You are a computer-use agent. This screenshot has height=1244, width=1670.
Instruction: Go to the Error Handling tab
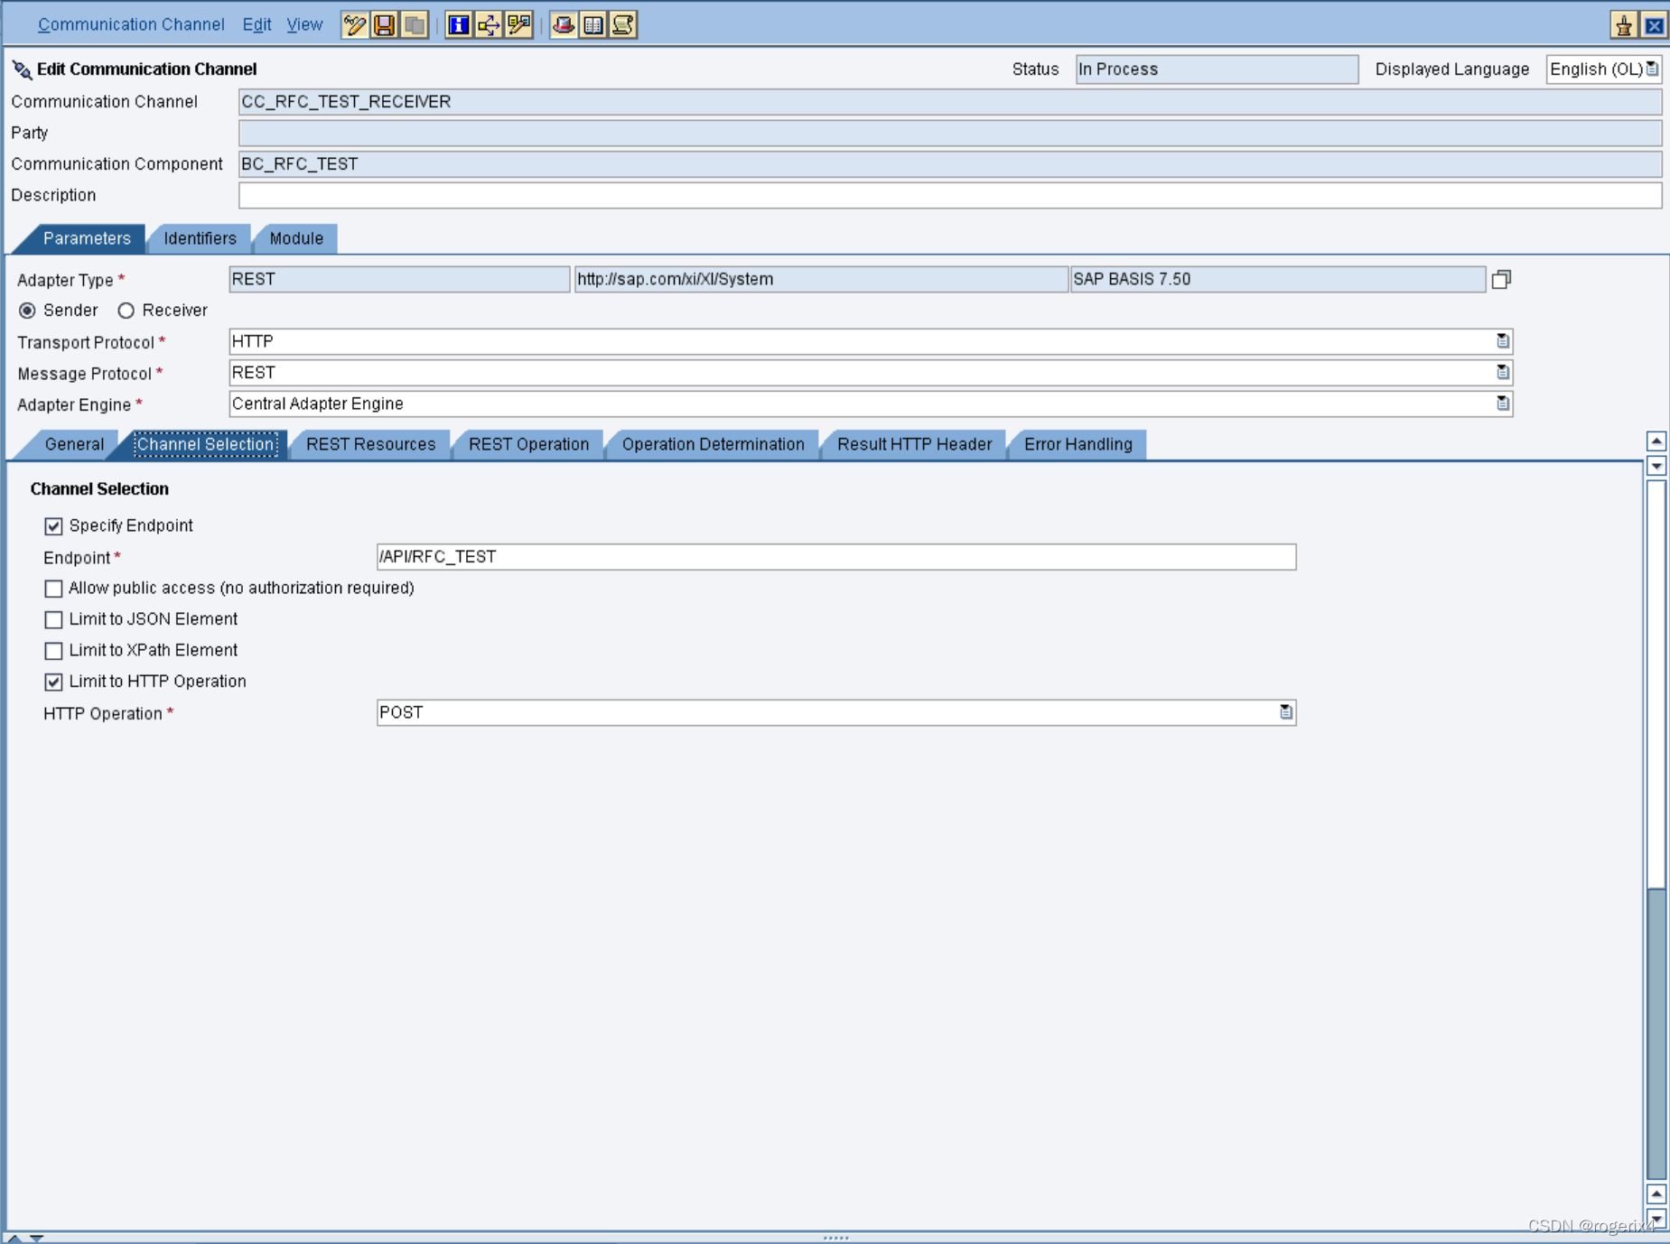click(x=1078, y=444)
